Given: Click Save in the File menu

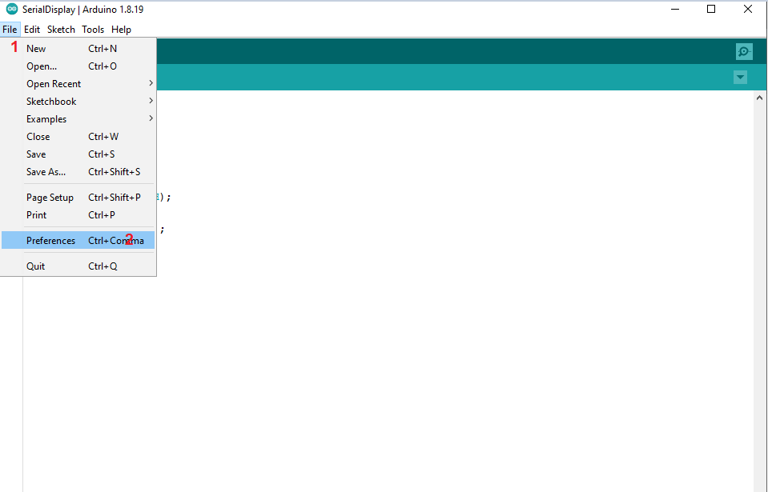Looking at the screenshot, I should (x=78, y=154).
